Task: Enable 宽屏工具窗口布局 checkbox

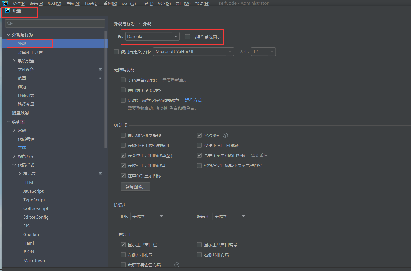Action: click(123, 265)
